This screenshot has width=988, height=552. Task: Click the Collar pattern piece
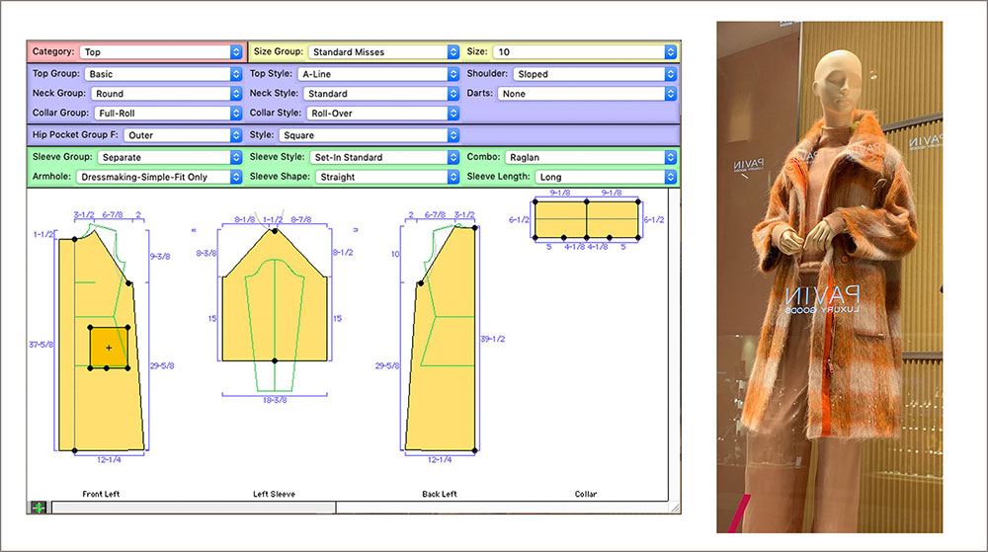tap(587, 219)
